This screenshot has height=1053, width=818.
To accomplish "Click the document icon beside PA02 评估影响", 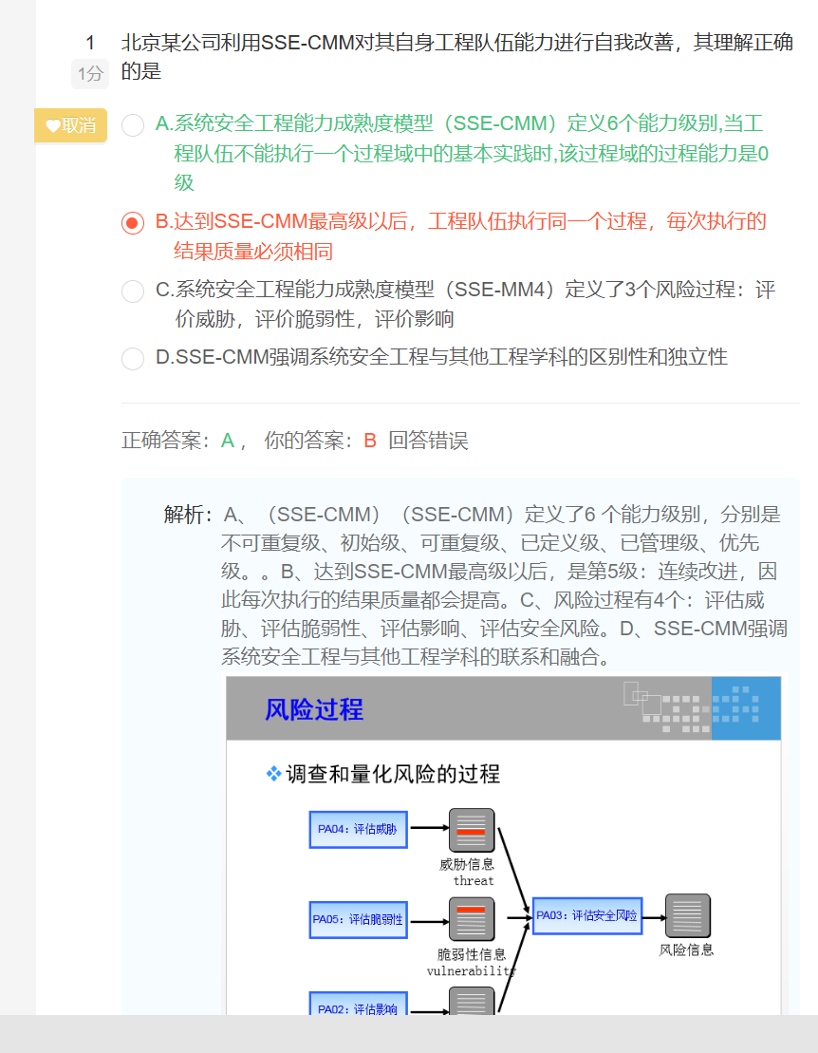I will coord(472,1001).
